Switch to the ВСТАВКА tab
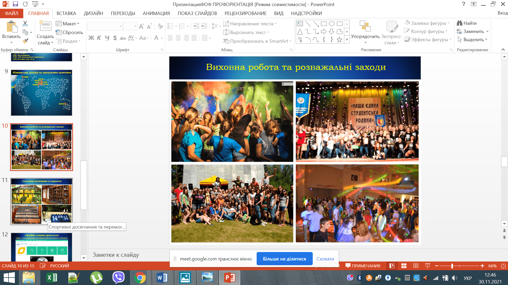This screenshot has height=285, width=508. pyautogui.click(x=66, y=13)
